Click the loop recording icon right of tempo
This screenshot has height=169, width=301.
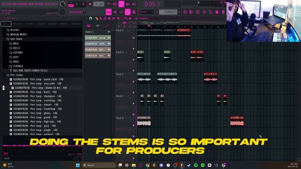pos(134,4)
